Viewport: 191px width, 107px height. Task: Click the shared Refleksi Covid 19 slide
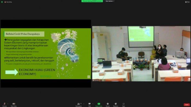pos(46,54)
